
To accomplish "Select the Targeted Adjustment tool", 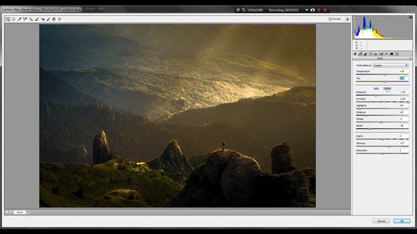I will 31,19.
